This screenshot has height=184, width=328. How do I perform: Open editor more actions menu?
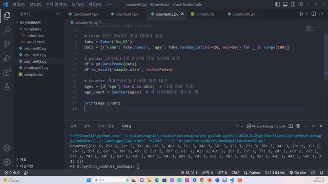pos(321,14)
